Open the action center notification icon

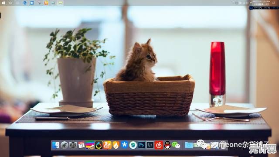pyautogui.click(x=273, y=3)
